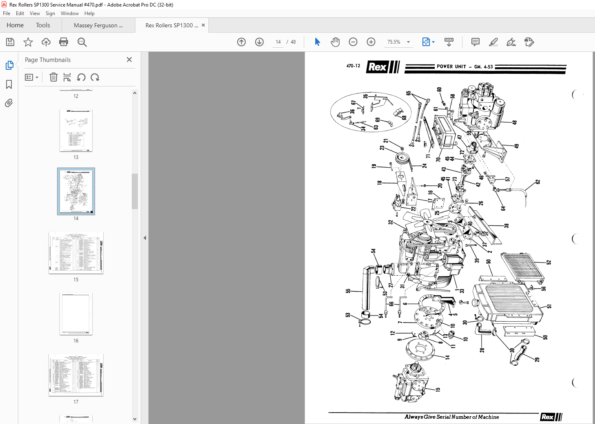The height and width of the screenshot is (424, 595).
Task: Click the thumbnails scrollbar up arrow
Action: pyautogui.click(x=135, y=93)
